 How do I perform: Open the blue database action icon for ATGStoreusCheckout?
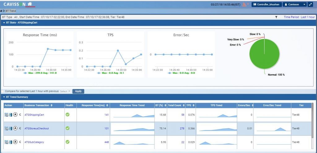coord(11,128)
